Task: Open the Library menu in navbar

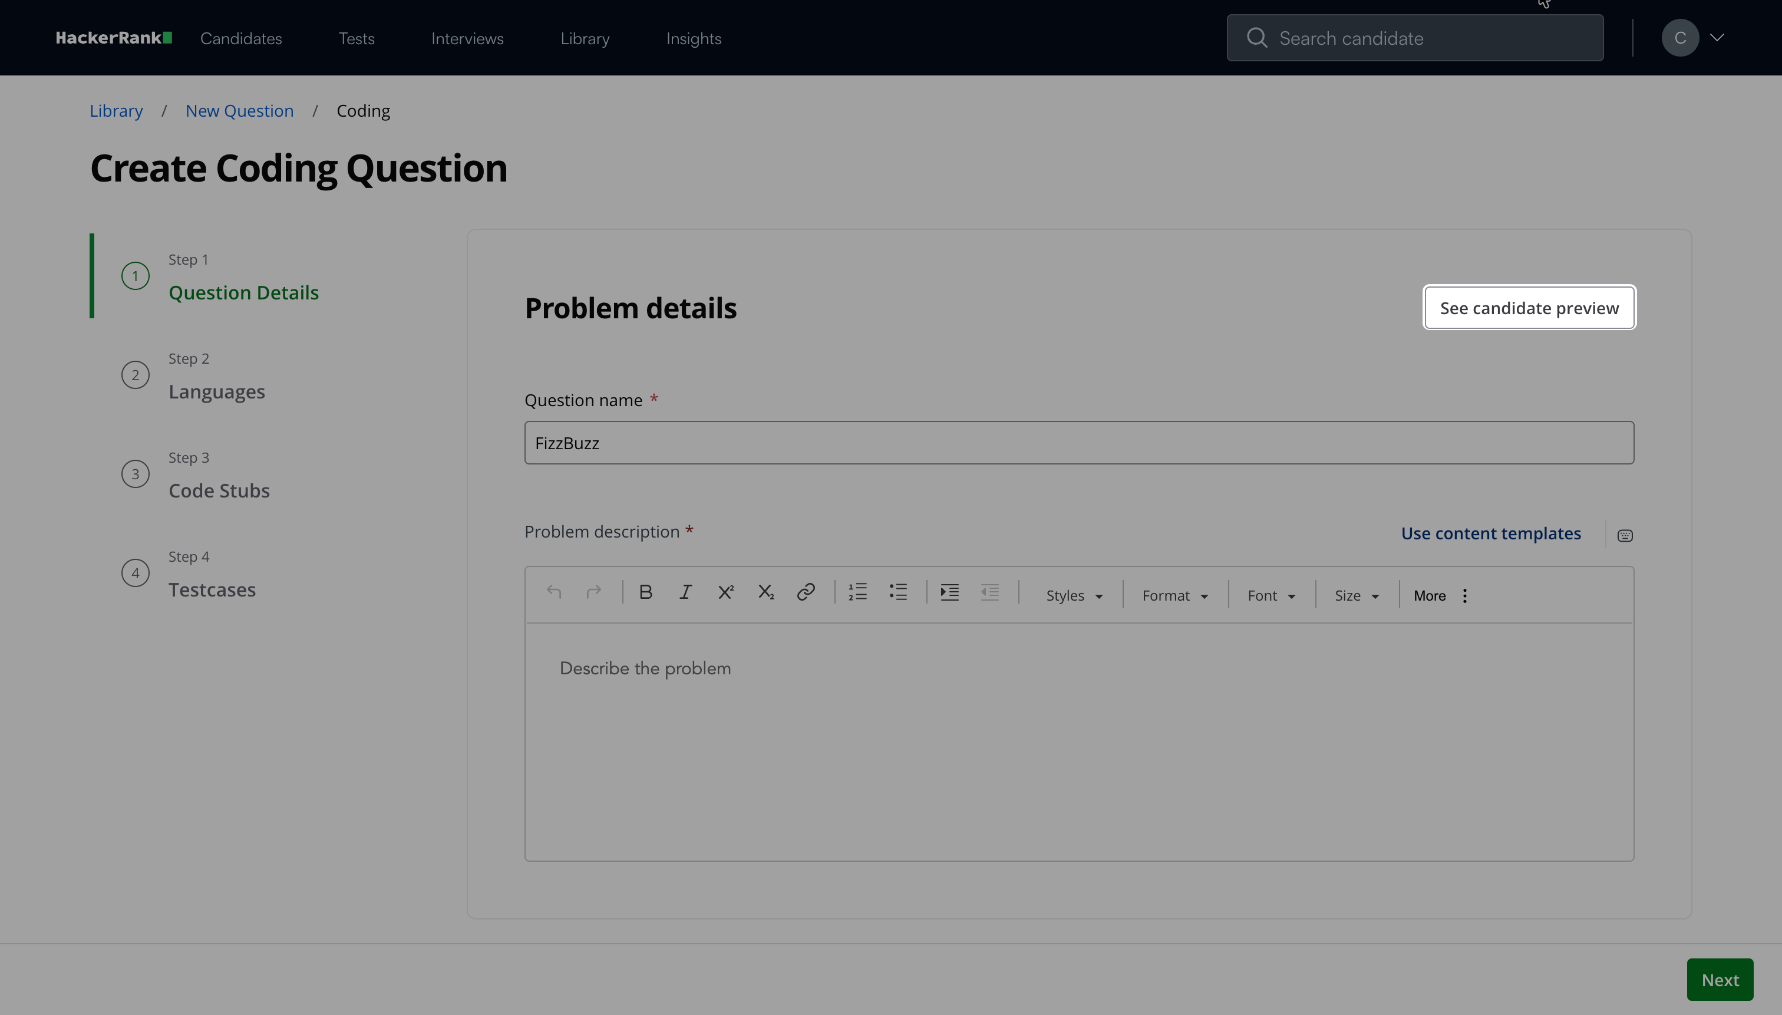Action: [x=585, y=38]
